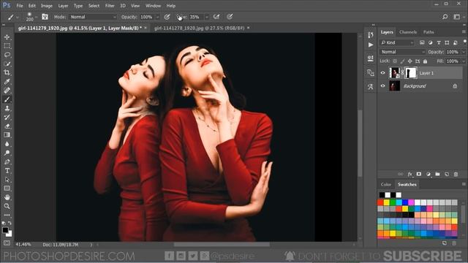Open Flow slider dropdown arrow
Image resolution: width=468 pixels, height=263 pixels.
[206, 17]
